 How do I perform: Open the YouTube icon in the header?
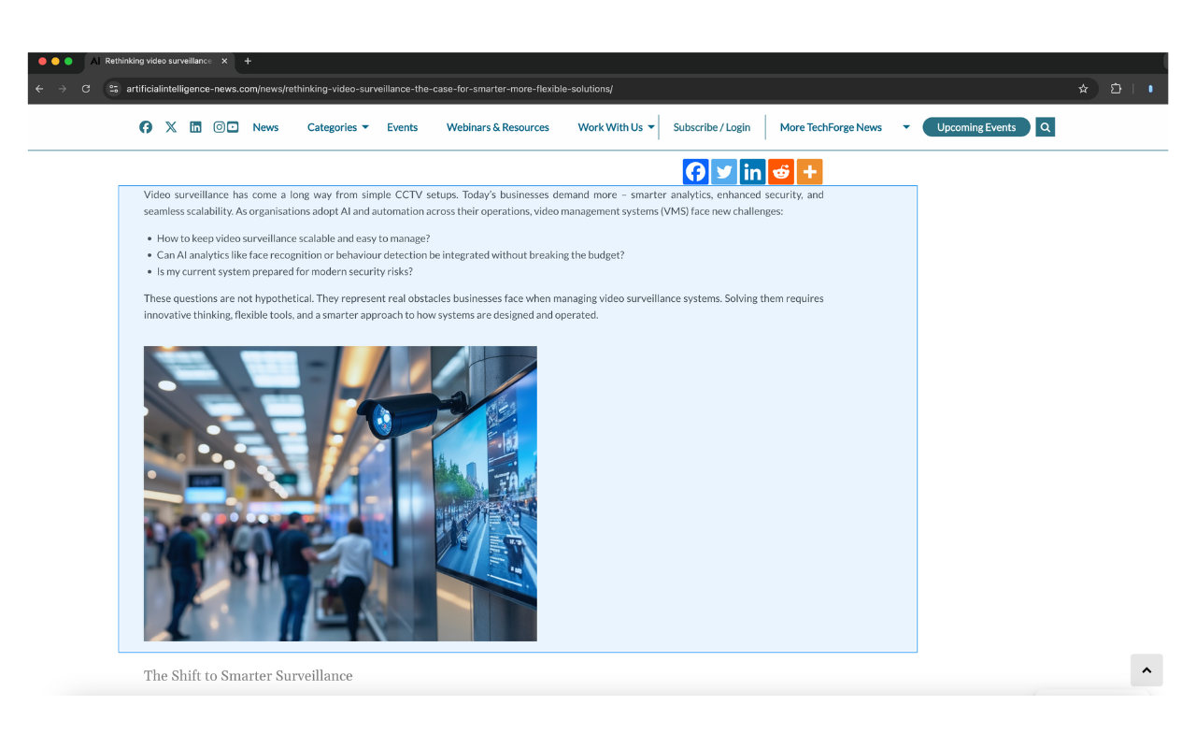coord(233,126)
